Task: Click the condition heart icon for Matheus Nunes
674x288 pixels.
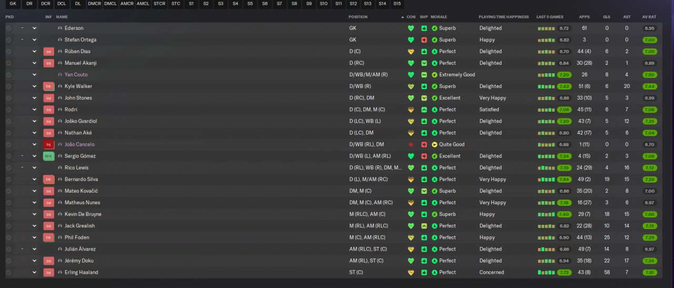Action: coord(411,203)
